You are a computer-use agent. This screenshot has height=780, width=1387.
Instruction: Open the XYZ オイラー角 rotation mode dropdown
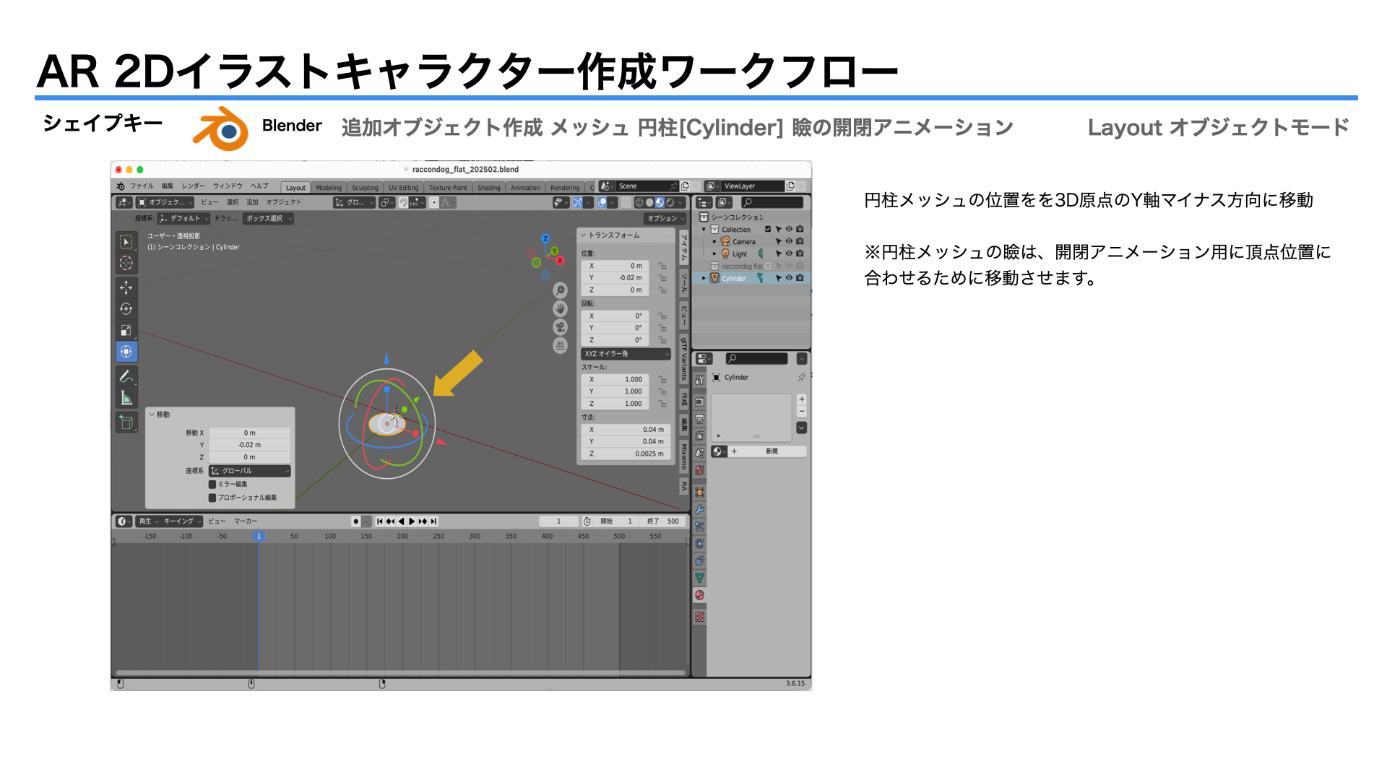tap(626, 354)
